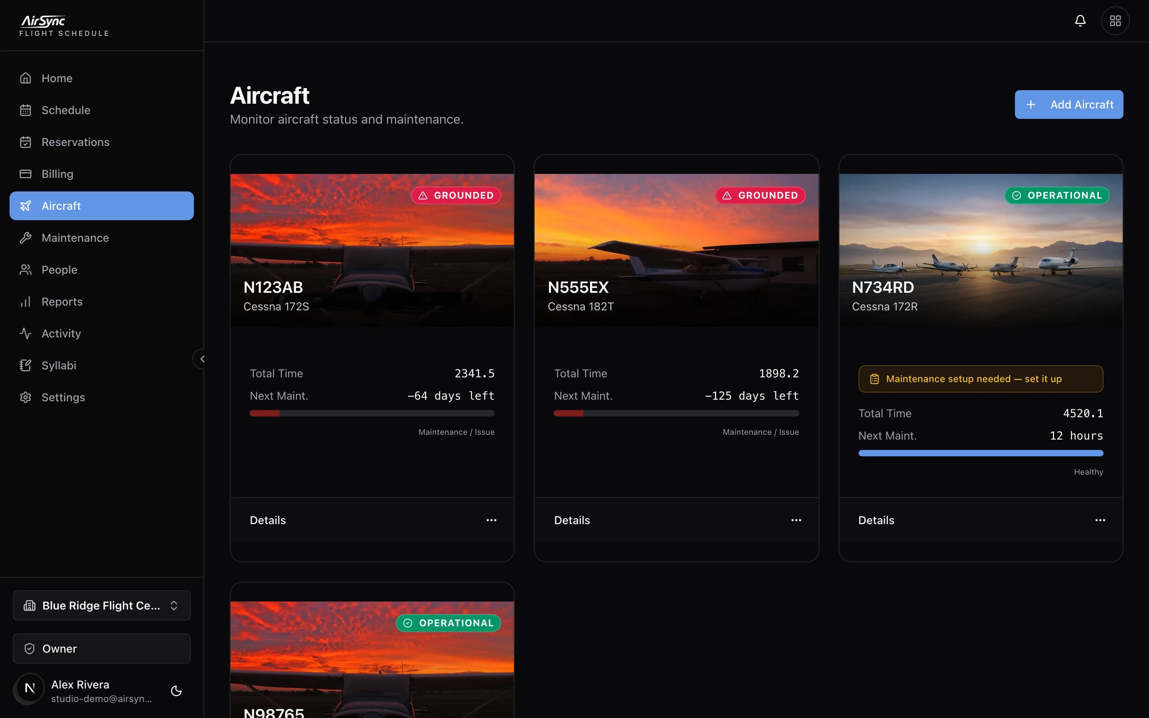Click the People users icon

26,270
